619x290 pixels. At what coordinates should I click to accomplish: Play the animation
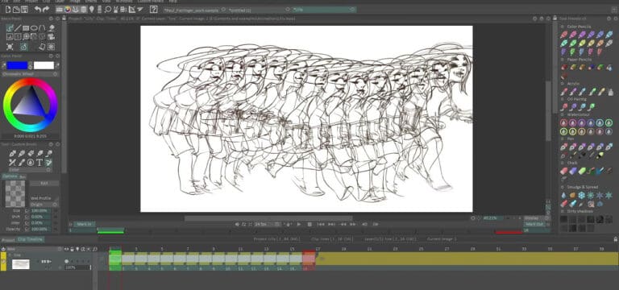point(298,224)
